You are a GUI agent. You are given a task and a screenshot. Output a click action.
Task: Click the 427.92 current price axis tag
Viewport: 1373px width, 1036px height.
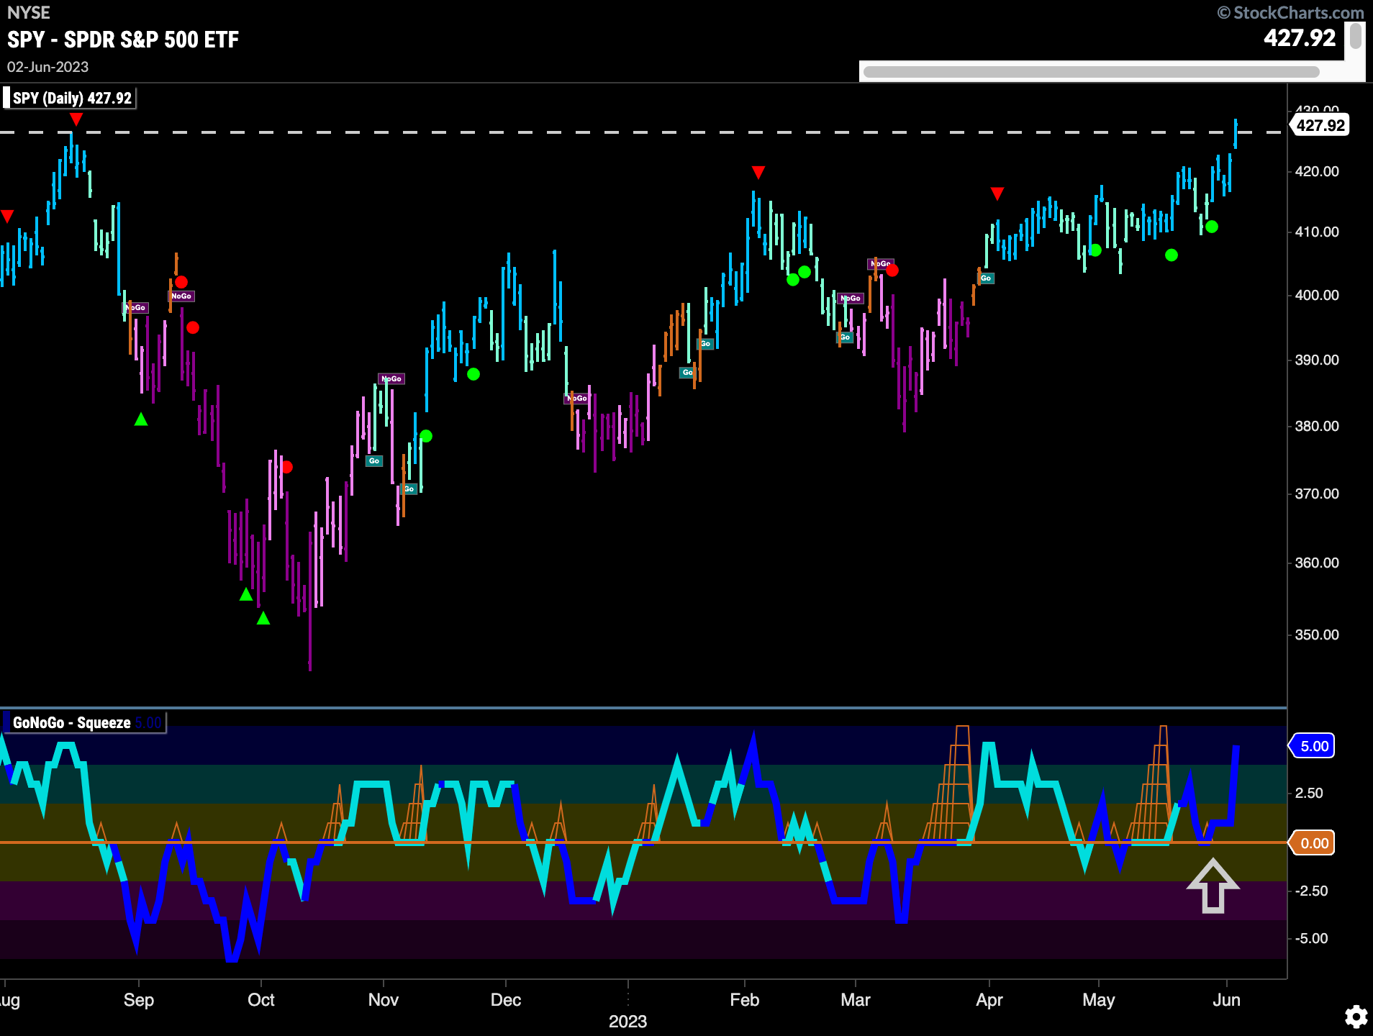[1320, 125]
